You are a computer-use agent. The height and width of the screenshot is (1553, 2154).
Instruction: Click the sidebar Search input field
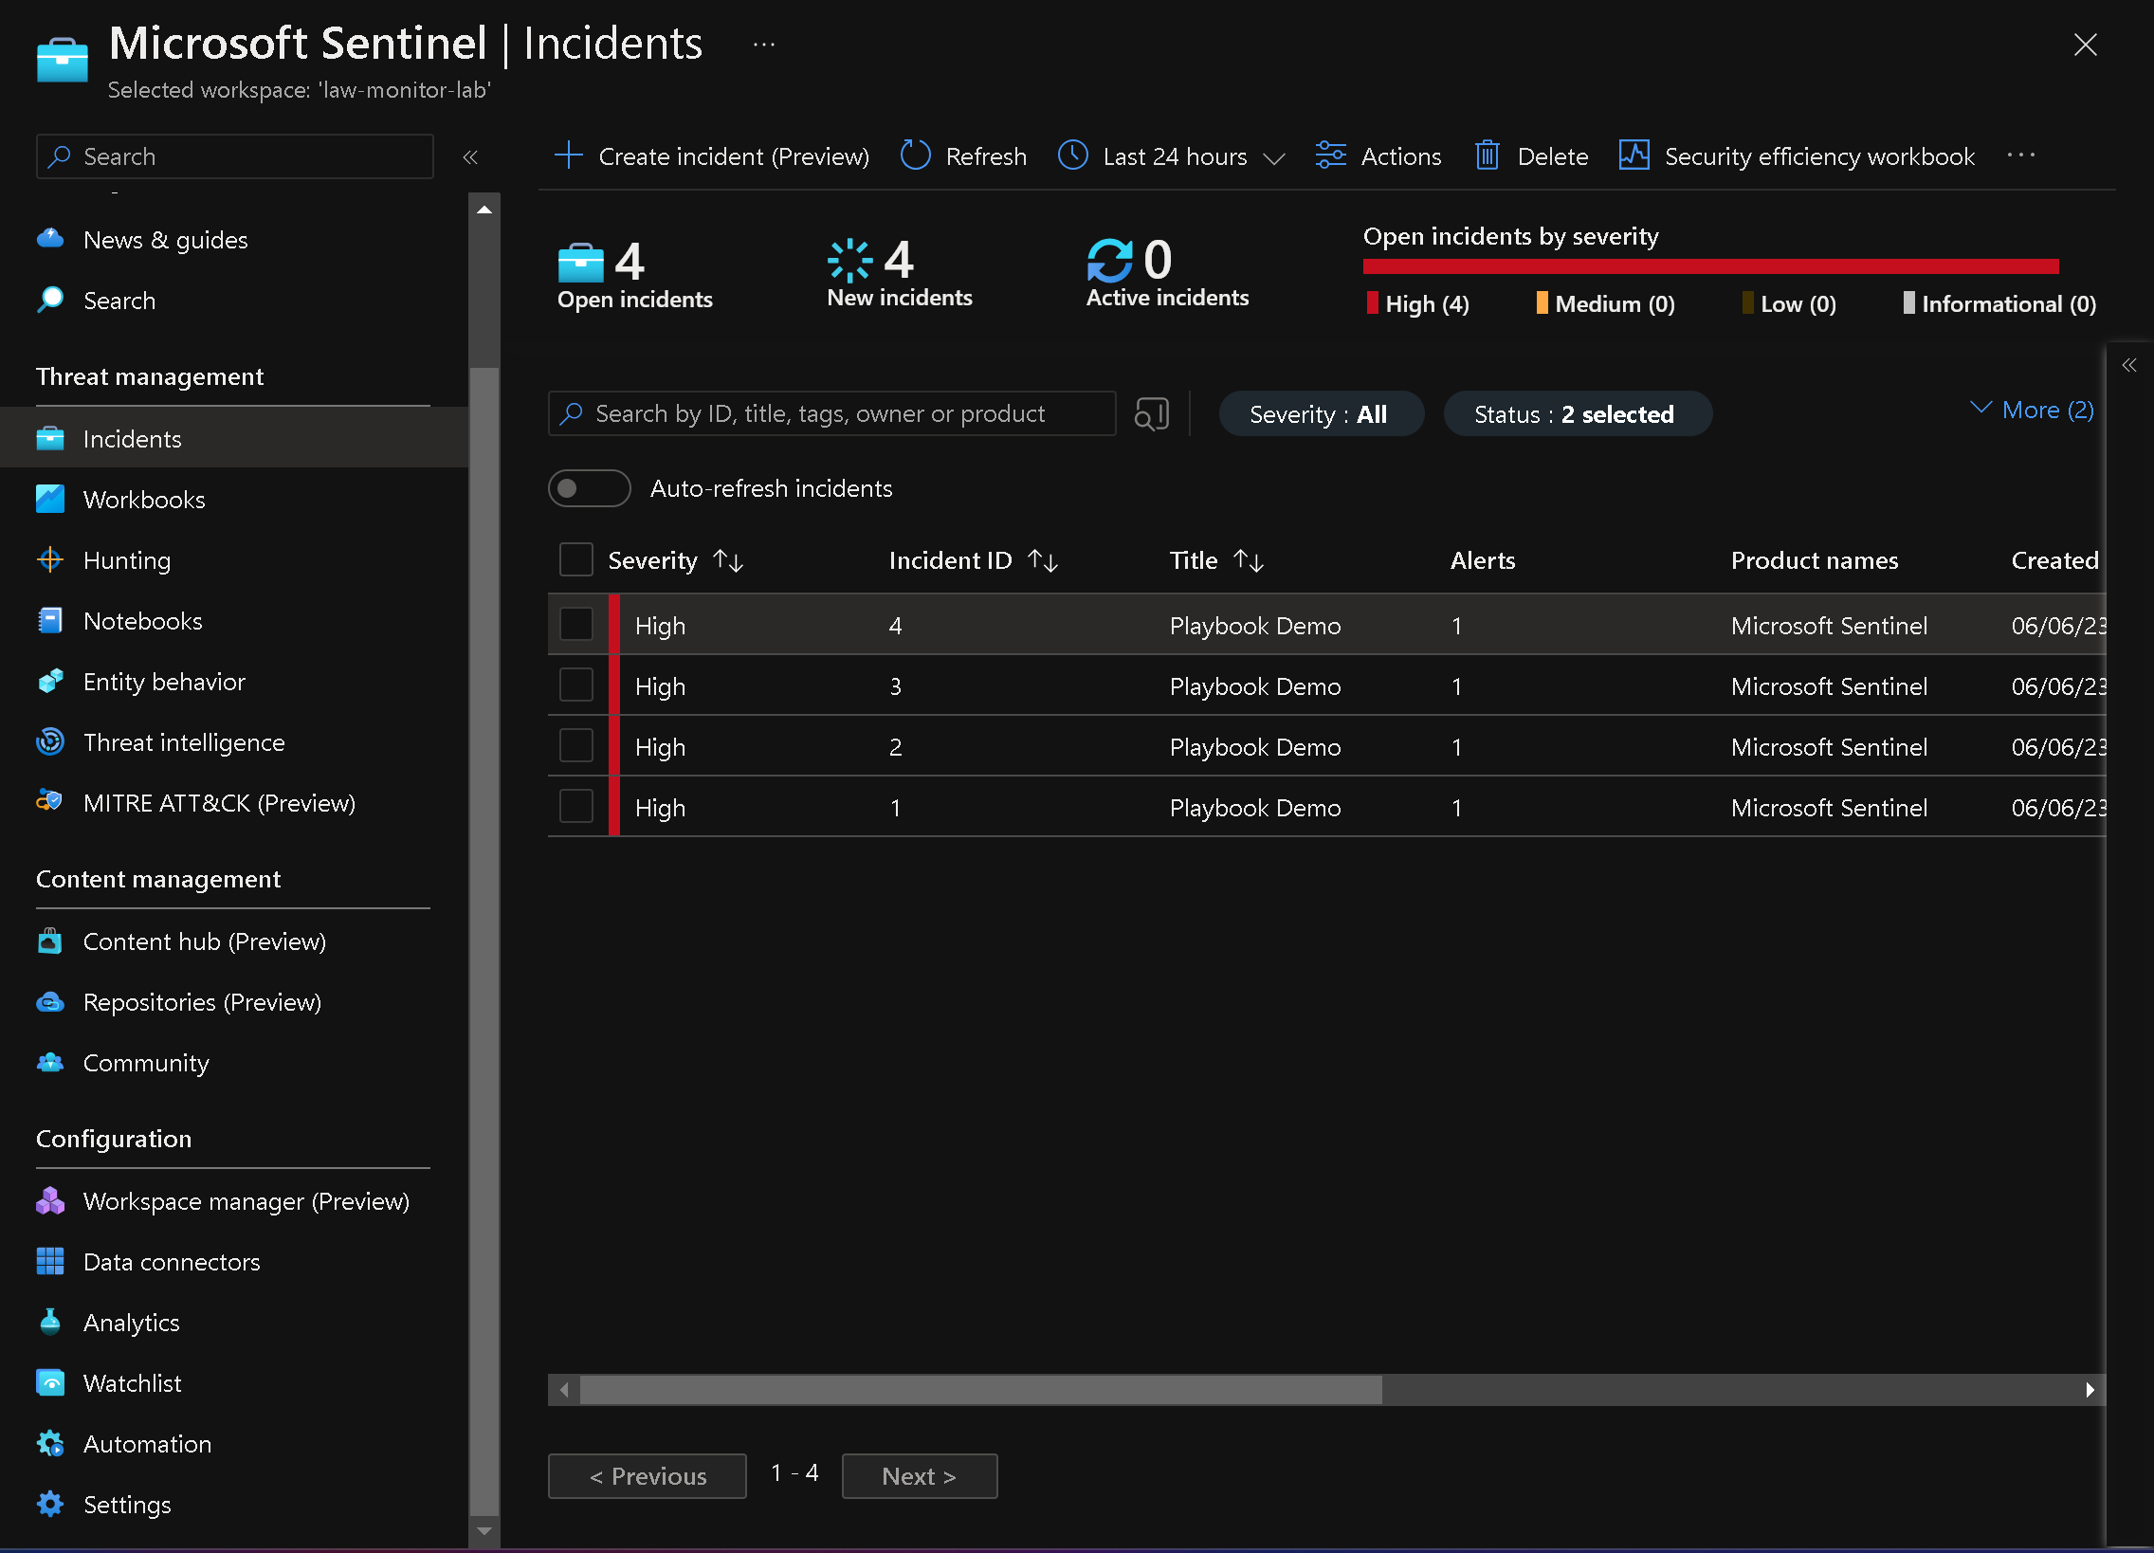click(x=234, y=156)
